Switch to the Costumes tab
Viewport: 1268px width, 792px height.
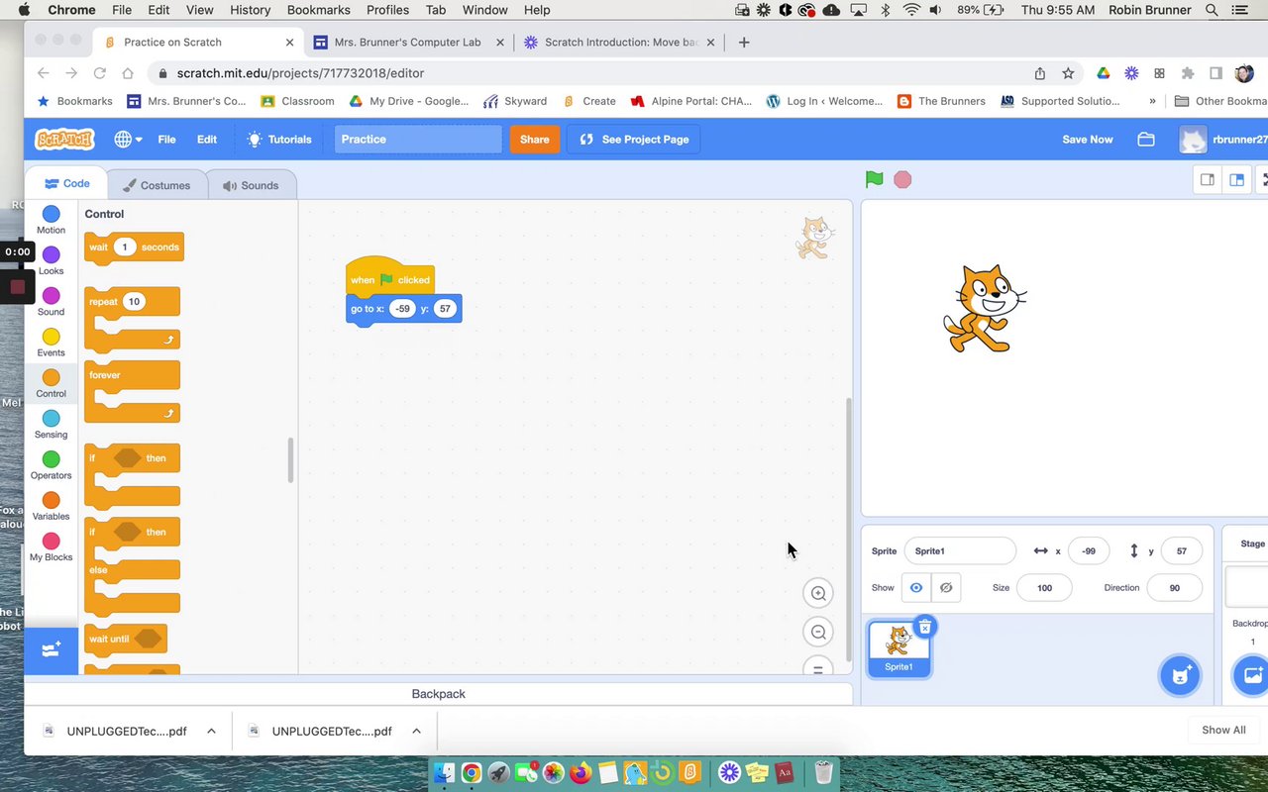point(157,185)
